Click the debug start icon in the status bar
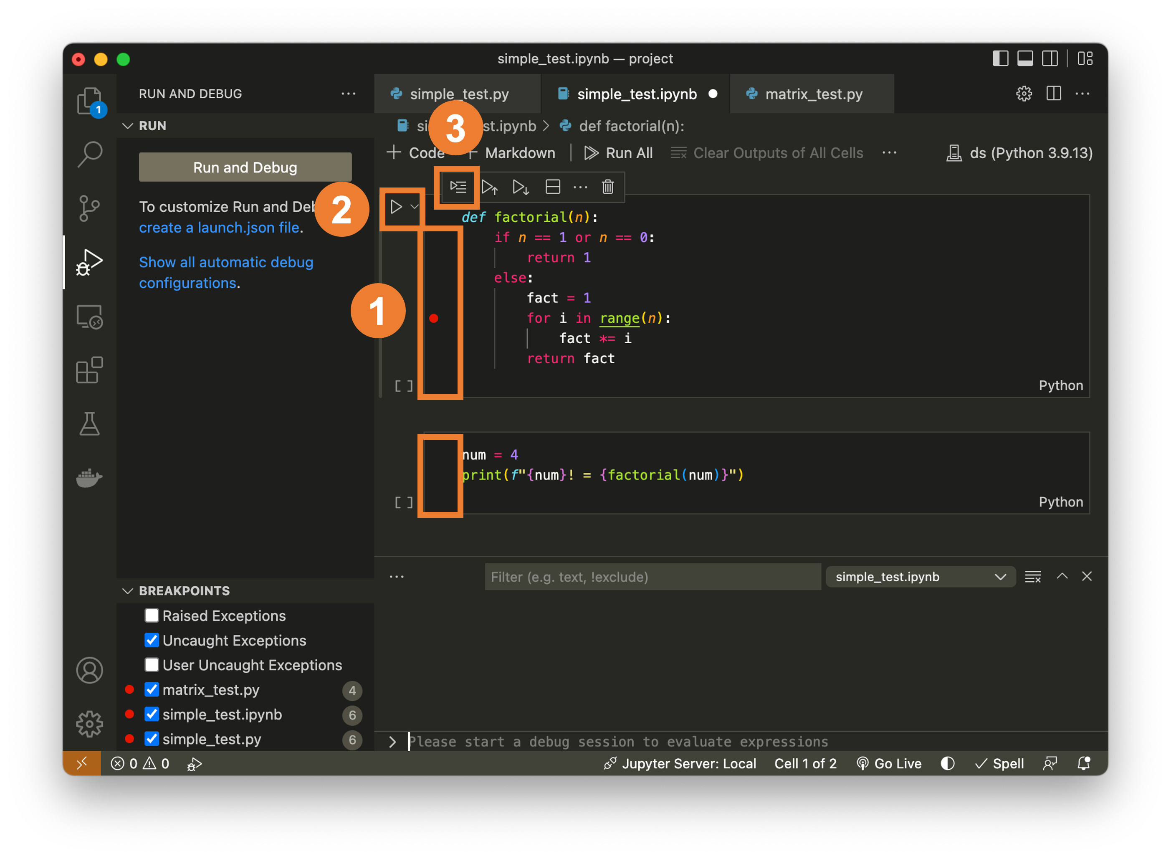Screen dimensions: 1171x859 click(x=194, y=764)
